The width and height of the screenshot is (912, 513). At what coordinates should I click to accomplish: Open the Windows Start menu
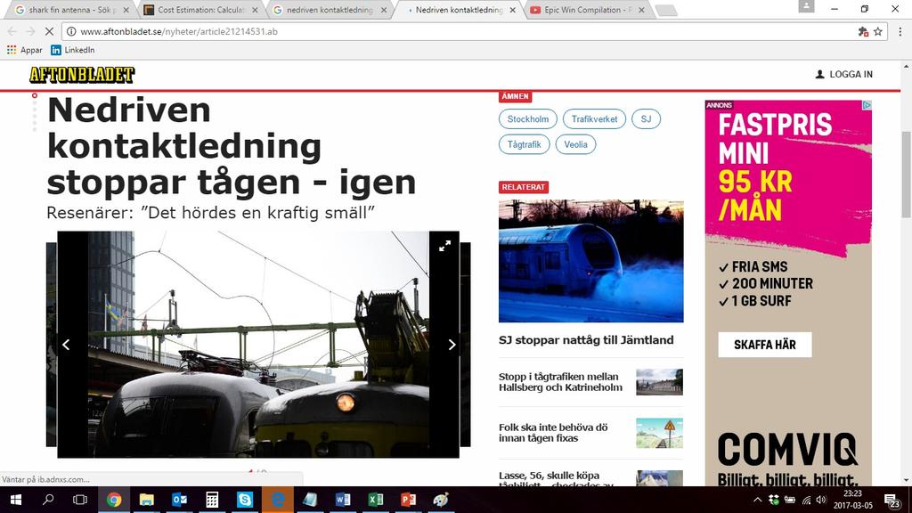pos(16,500)
